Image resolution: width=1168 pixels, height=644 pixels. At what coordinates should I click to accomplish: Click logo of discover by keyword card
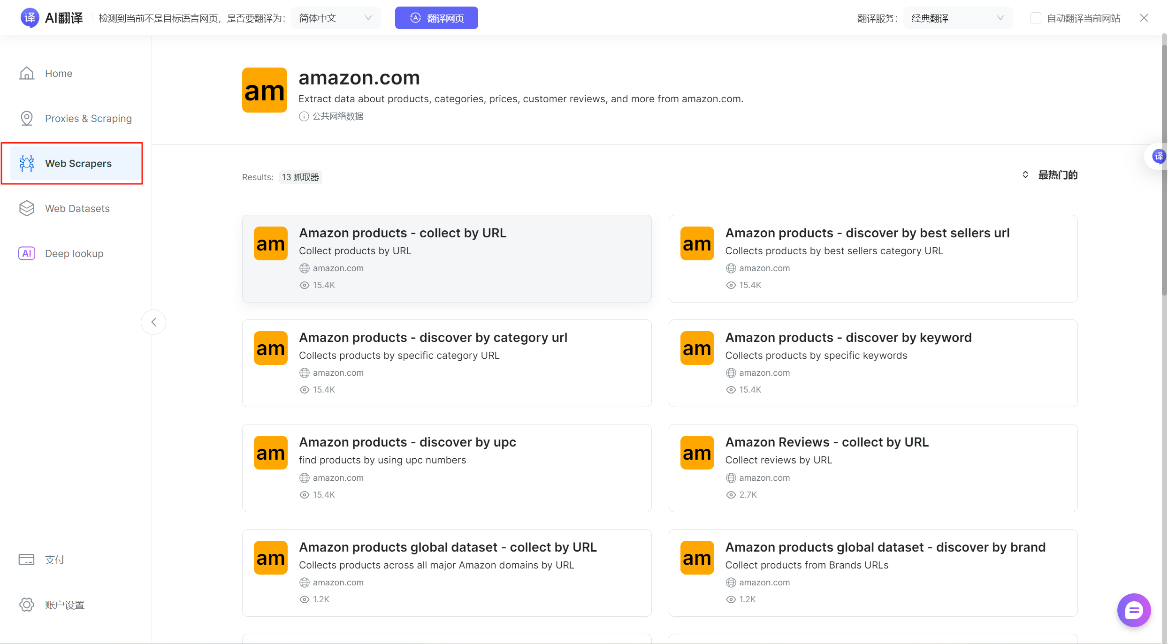coord(697,348)
